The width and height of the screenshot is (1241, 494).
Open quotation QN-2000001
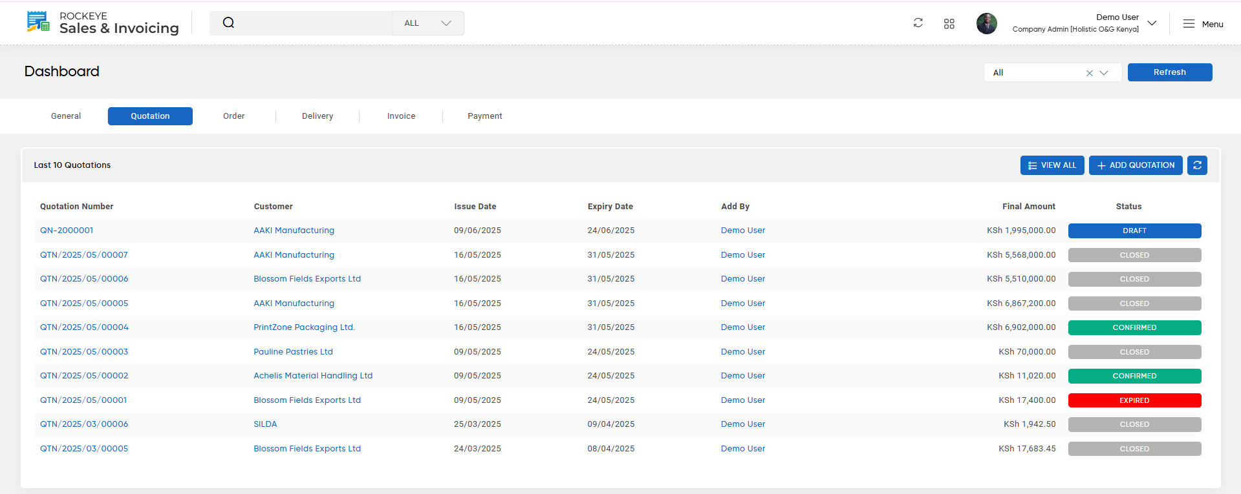click(x=67, y=231)
